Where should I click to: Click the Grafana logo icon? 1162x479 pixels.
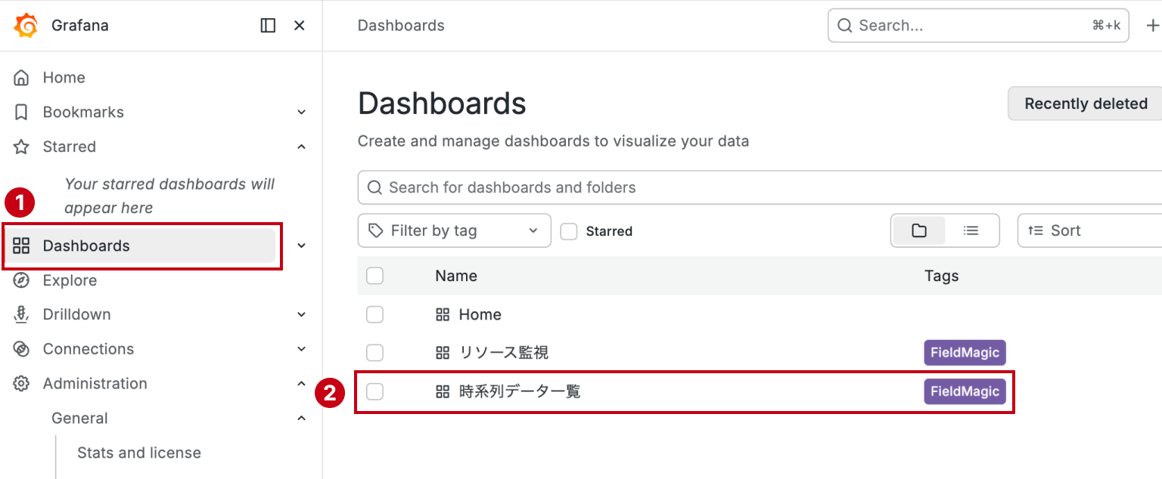click(26, 26)
